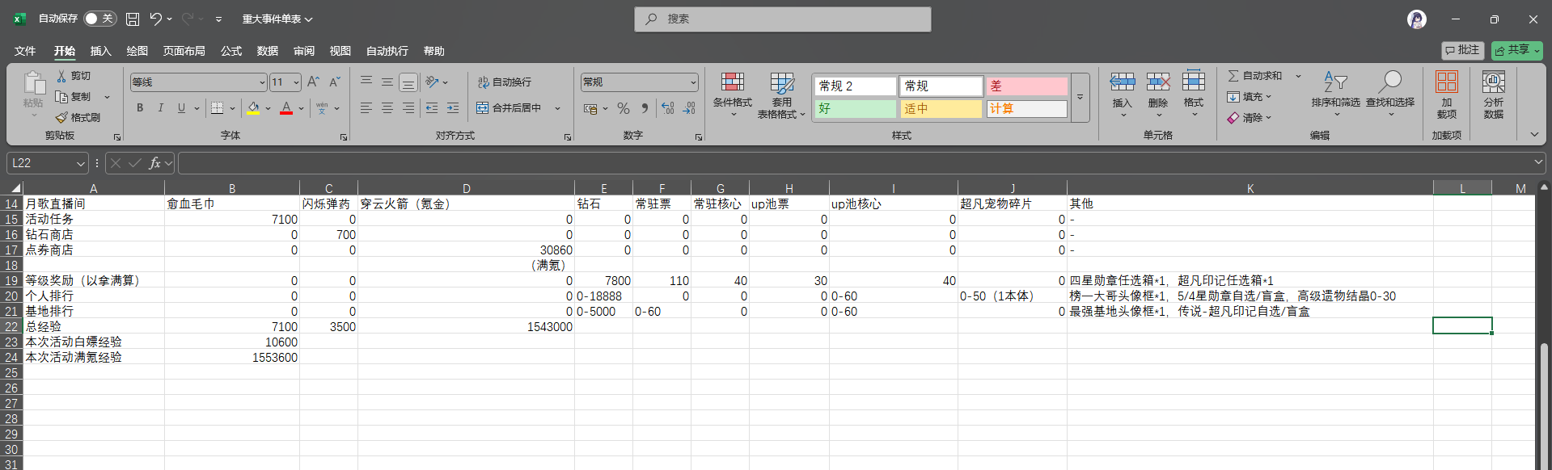1552x470 pixels.
Task: Toggle Italic formatting
Action: click(160, 108)
